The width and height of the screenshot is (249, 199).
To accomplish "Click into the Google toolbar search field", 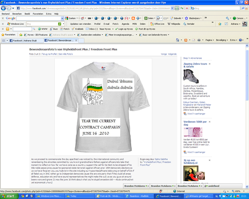I will click(x=39, y=18).
